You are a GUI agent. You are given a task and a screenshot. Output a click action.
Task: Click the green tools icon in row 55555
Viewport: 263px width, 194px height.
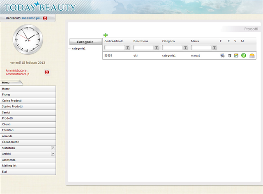(x=244, y=55)
